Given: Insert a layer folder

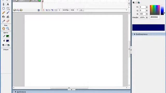Looking at the screenshot, I should pyautogui.click(x=21, y=10).
